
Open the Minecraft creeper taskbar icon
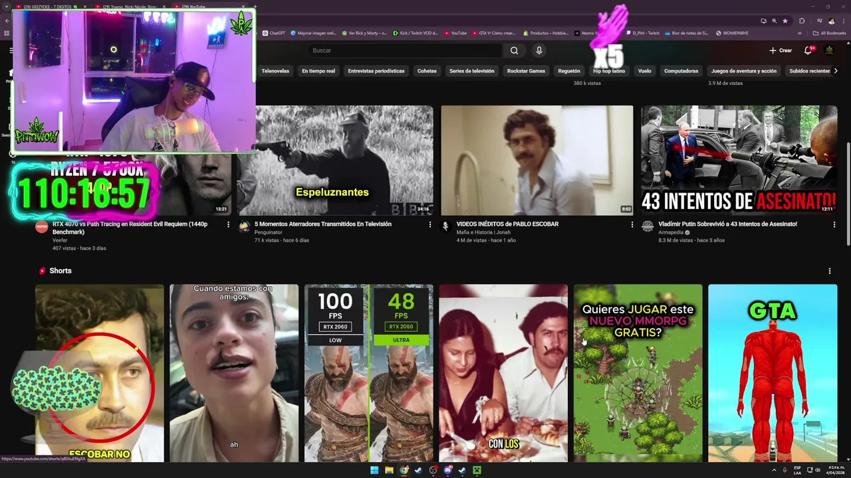coord(477,470)
